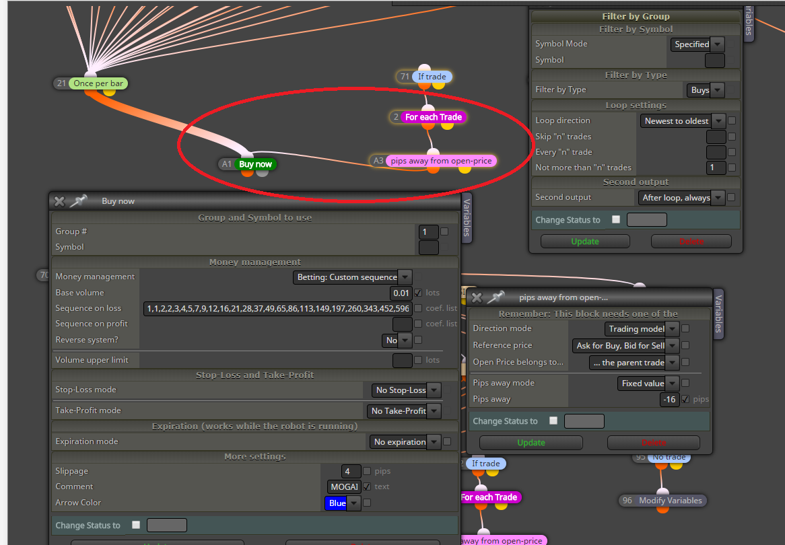Open the Reverse system? No dropdown
Viewport: 785px width, 545px height.
click(x=397, y=340)
